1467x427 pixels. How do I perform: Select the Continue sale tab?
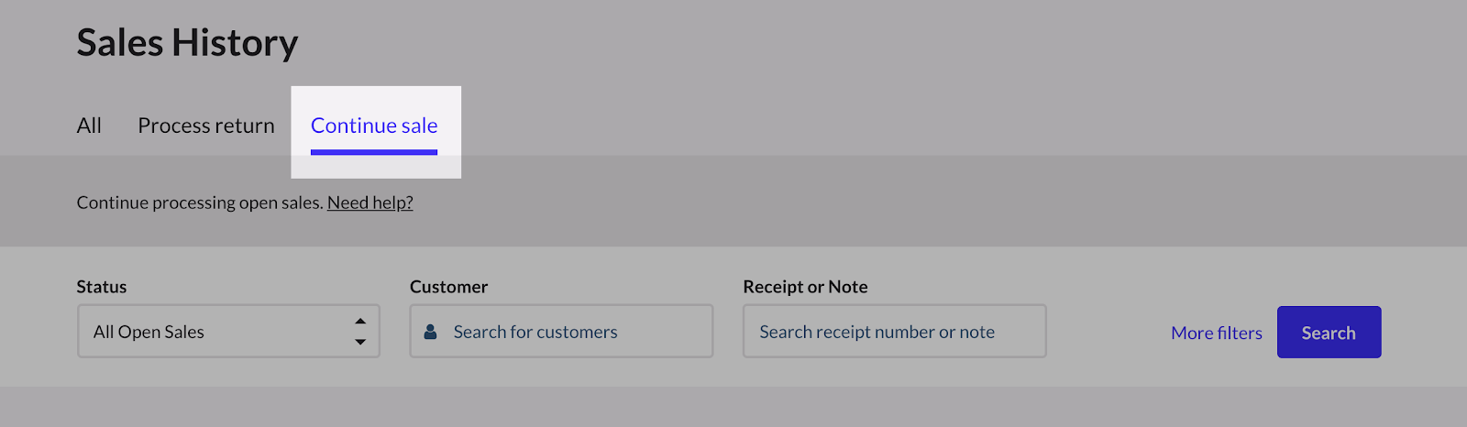tap(374, 126)
